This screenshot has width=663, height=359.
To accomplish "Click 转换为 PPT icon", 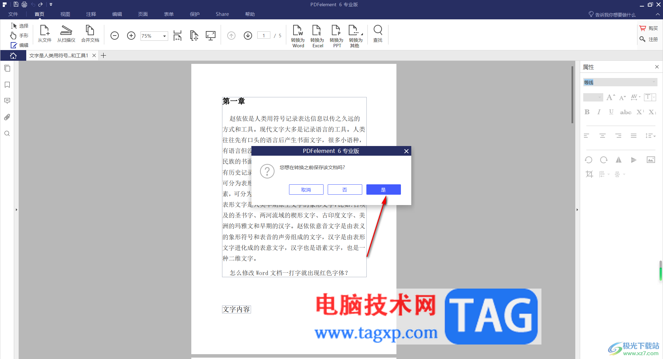I will click(x=337, y=36).
